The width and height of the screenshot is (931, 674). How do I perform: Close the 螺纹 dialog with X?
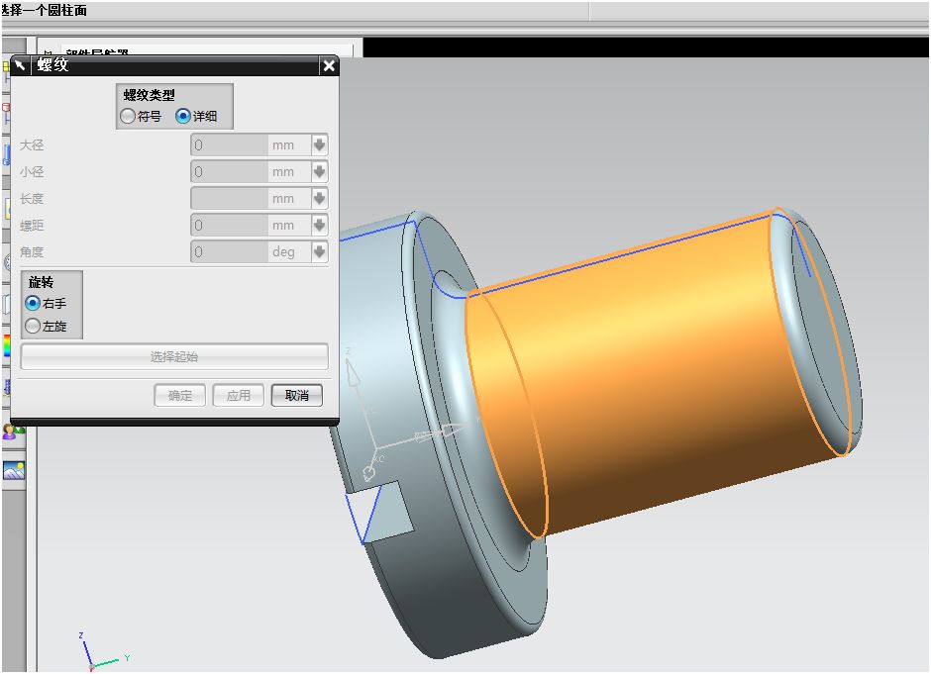[329, 66]
